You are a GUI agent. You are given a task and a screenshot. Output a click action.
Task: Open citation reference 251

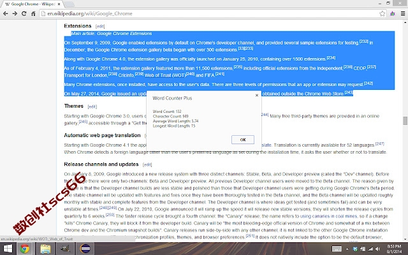coord(250,236)
